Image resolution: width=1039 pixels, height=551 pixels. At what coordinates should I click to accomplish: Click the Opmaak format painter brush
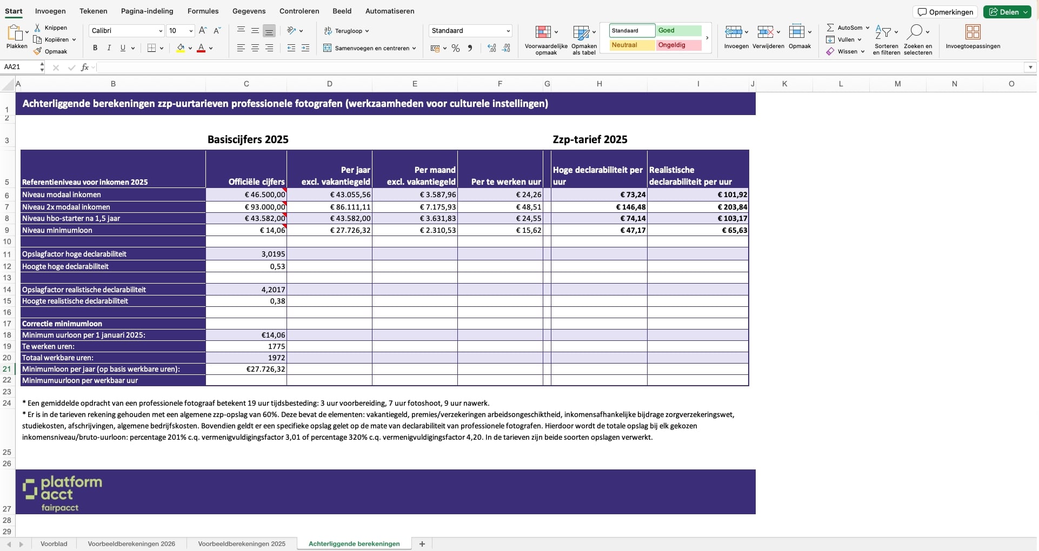click(x=38, y=51)
